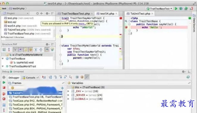Toggle Show Includes button in Structure toolbar

pyautogui.click(x=20, y=49)
